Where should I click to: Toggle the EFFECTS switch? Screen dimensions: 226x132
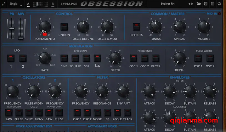coord(136,27)
